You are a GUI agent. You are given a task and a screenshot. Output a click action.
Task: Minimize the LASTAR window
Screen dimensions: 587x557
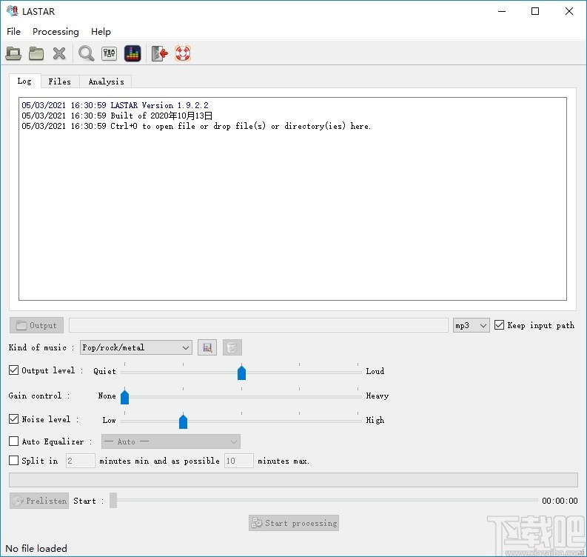502,11
